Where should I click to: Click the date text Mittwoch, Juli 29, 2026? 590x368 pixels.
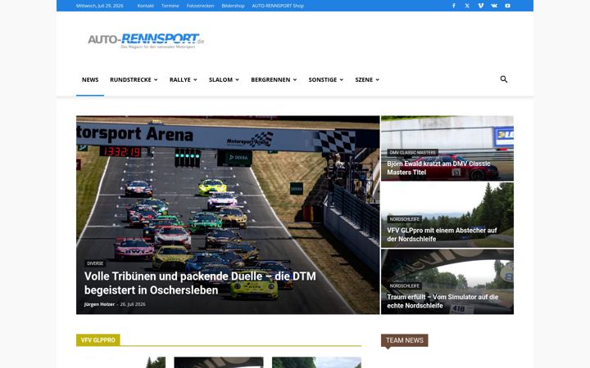pos(100,6)
